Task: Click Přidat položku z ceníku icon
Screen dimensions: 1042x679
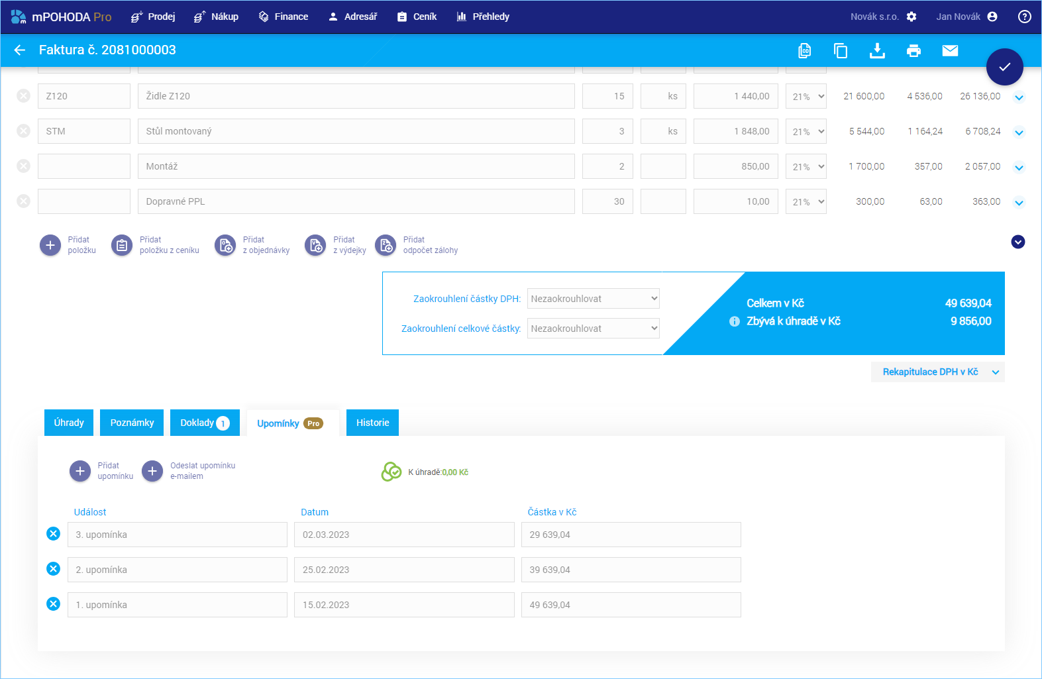Action: coord(122,245)
